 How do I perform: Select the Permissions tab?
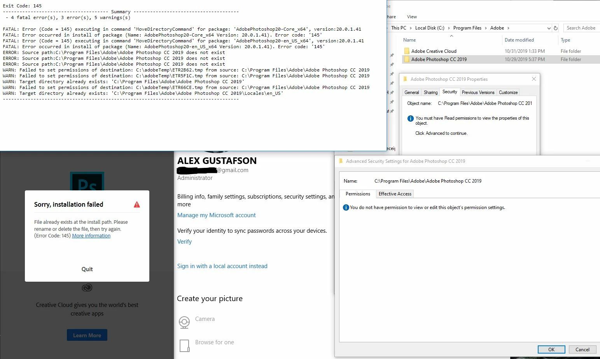(x=358, y=194)
